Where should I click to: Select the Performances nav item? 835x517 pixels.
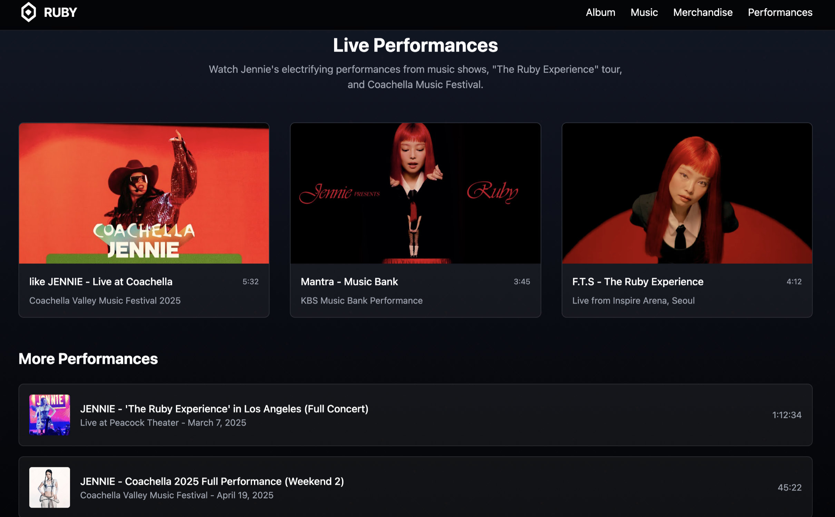[780, 12]
